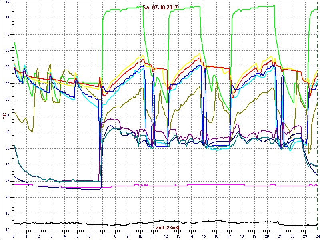Click hour 24 label at the axis end
320x240 pixels.
pos(317,236)
